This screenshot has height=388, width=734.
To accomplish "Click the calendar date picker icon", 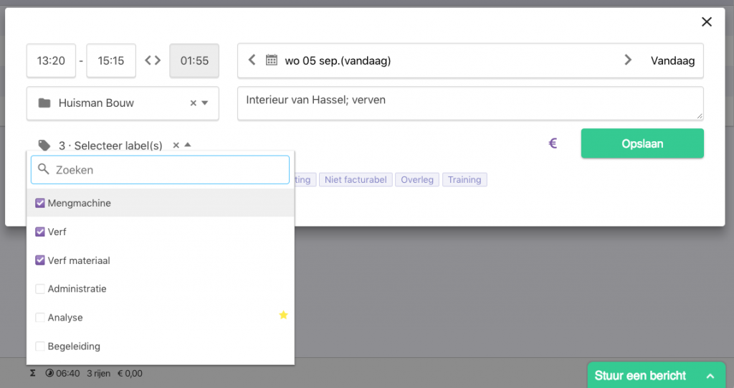I will point(272,60).
